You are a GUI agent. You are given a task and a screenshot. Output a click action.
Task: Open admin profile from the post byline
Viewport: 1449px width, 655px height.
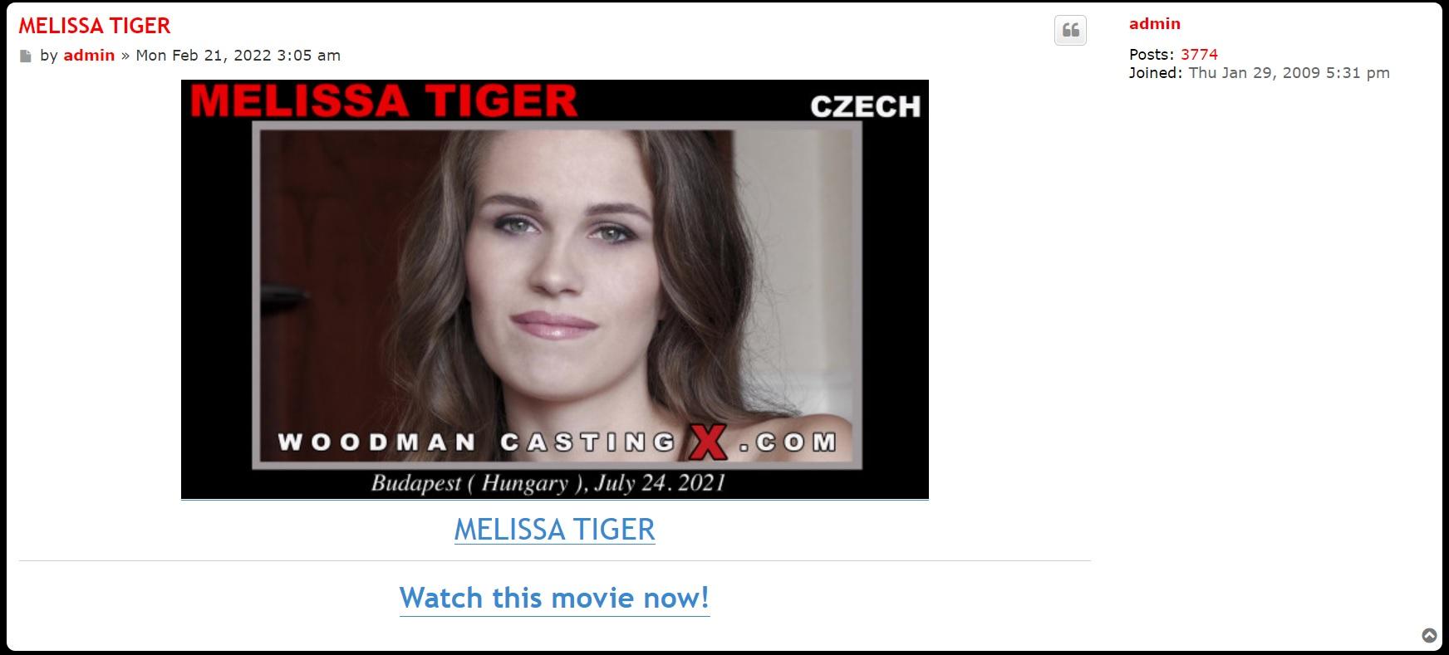tap(89, 56)
